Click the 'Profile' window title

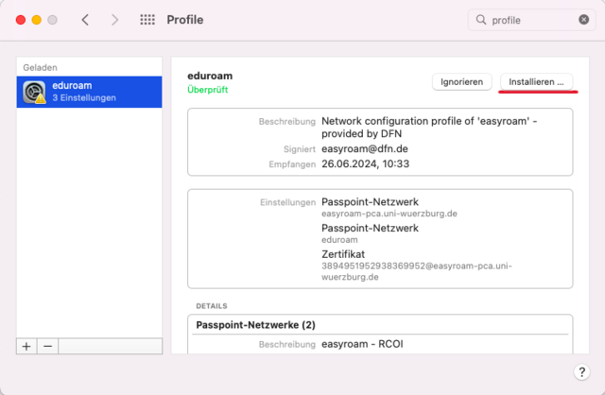click(x=184, y=19)
